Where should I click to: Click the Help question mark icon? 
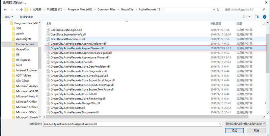(265, 17)
